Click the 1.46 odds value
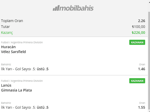 [142, 69]
